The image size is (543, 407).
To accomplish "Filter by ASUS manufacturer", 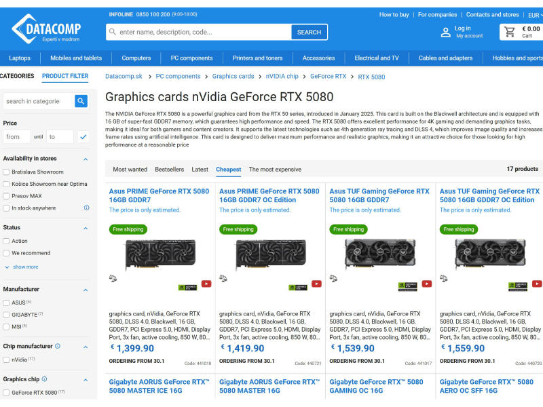I will coord(6,303).
